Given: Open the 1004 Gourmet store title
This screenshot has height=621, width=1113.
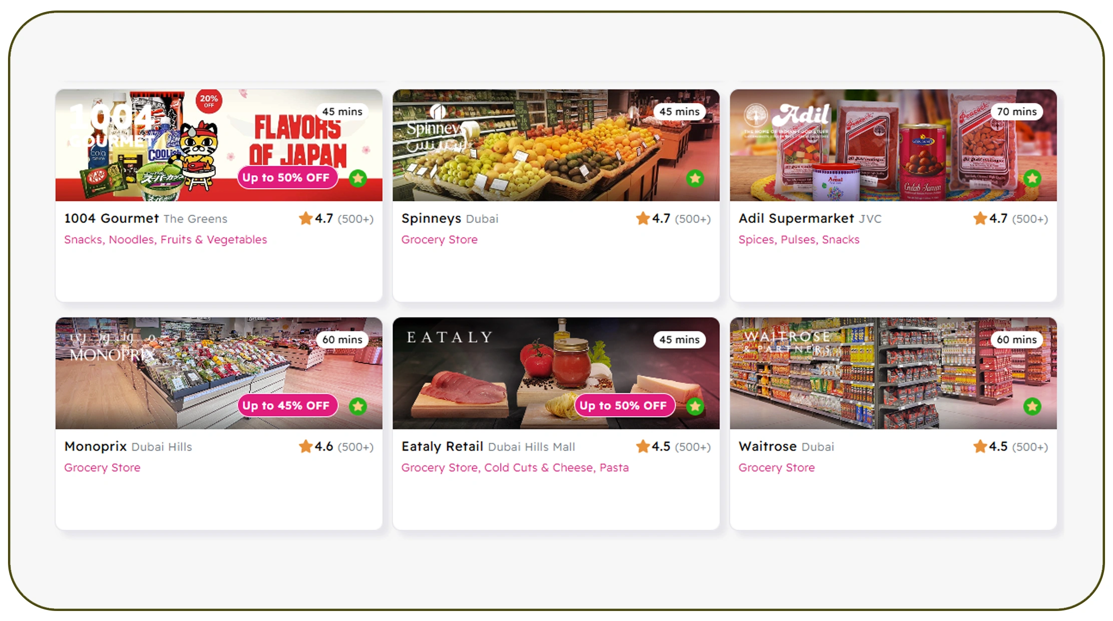Looking at the screenshot, I should point(112,218).
